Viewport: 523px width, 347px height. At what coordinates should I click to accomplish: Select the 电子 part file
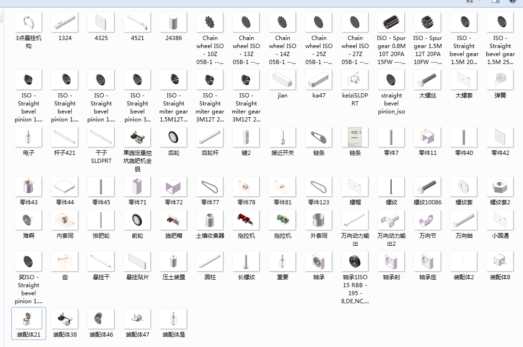click(28, 137)
